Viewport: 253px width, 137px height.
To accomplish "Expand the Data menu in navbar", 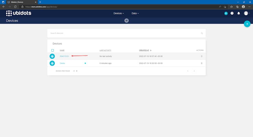I will coord(135,13).
